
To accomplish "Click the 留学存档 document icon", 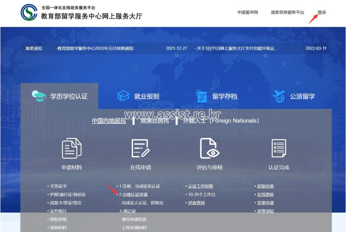I will point(202,96).
